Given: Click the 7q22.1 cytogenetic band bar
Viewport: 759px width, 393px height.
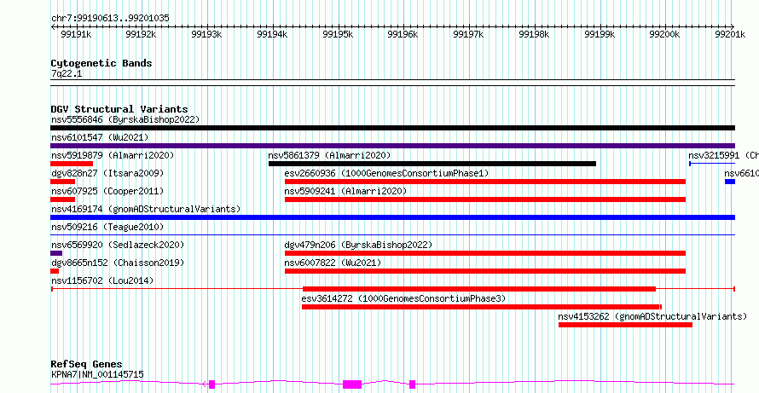Looking at the screenshot, I should [x=392, y=83].
